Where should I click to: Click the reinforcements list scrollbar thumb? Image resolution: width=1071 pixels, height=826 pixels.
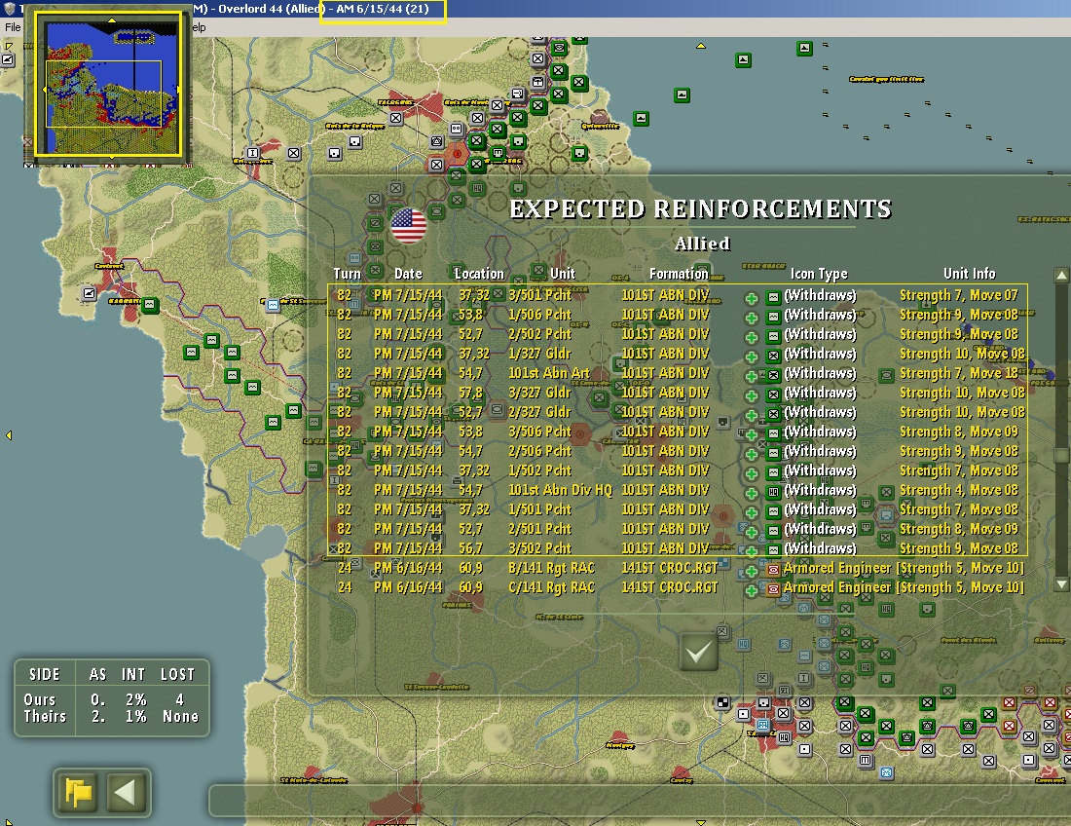click(1060, 455)
